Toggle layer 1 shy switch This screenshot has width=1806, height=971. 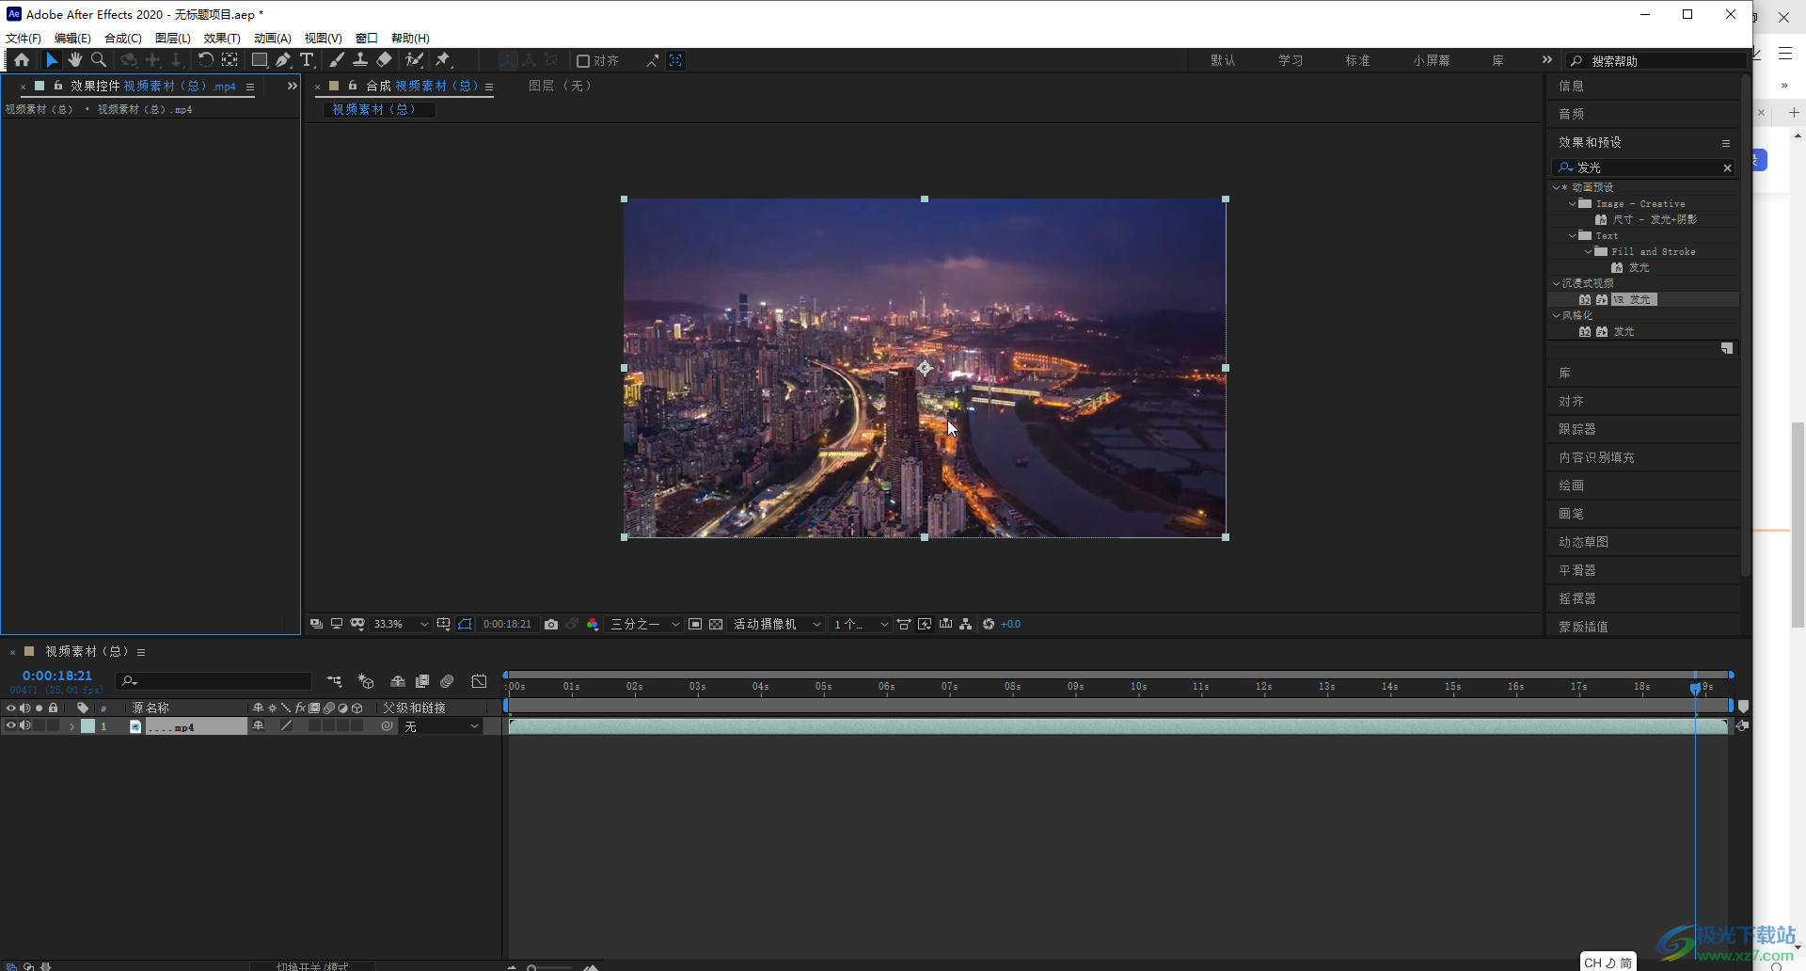[x=259, y=726]
